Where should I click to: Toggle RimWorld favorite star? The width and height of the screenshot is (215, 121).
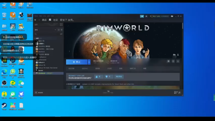pos(178,61)
